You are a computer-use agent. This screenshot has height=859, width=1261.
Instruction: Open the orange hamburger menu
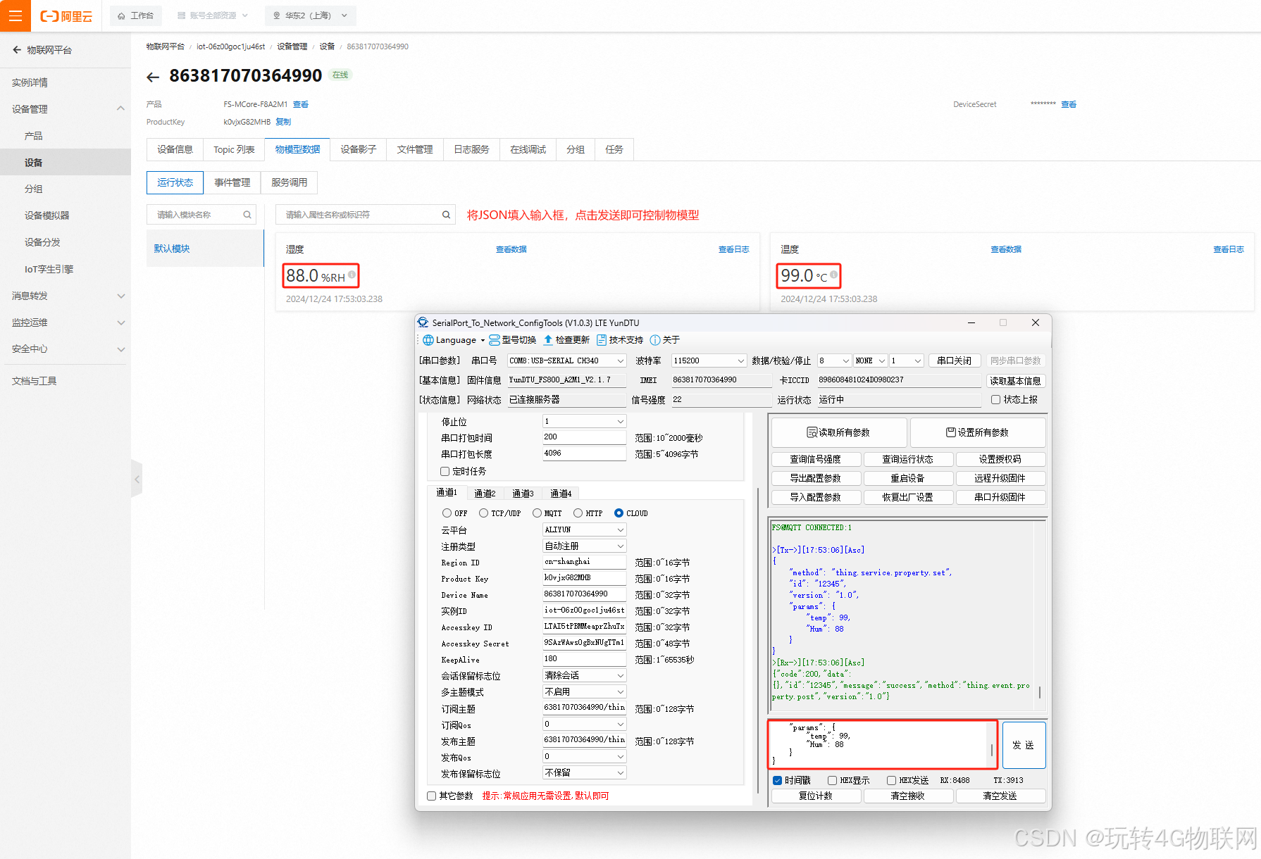tap(15, 15)
